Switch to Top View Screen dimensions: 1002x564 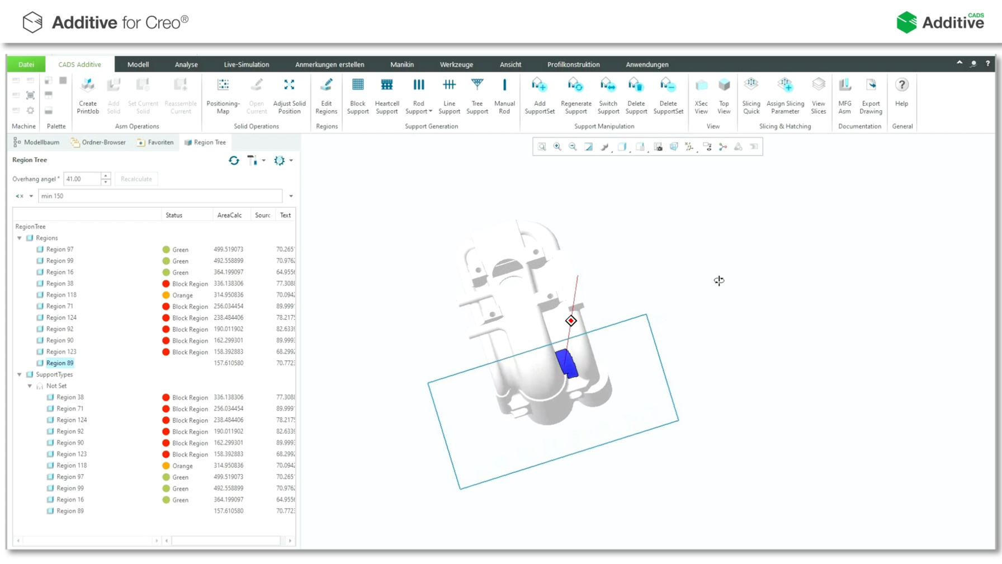[724, 96]
